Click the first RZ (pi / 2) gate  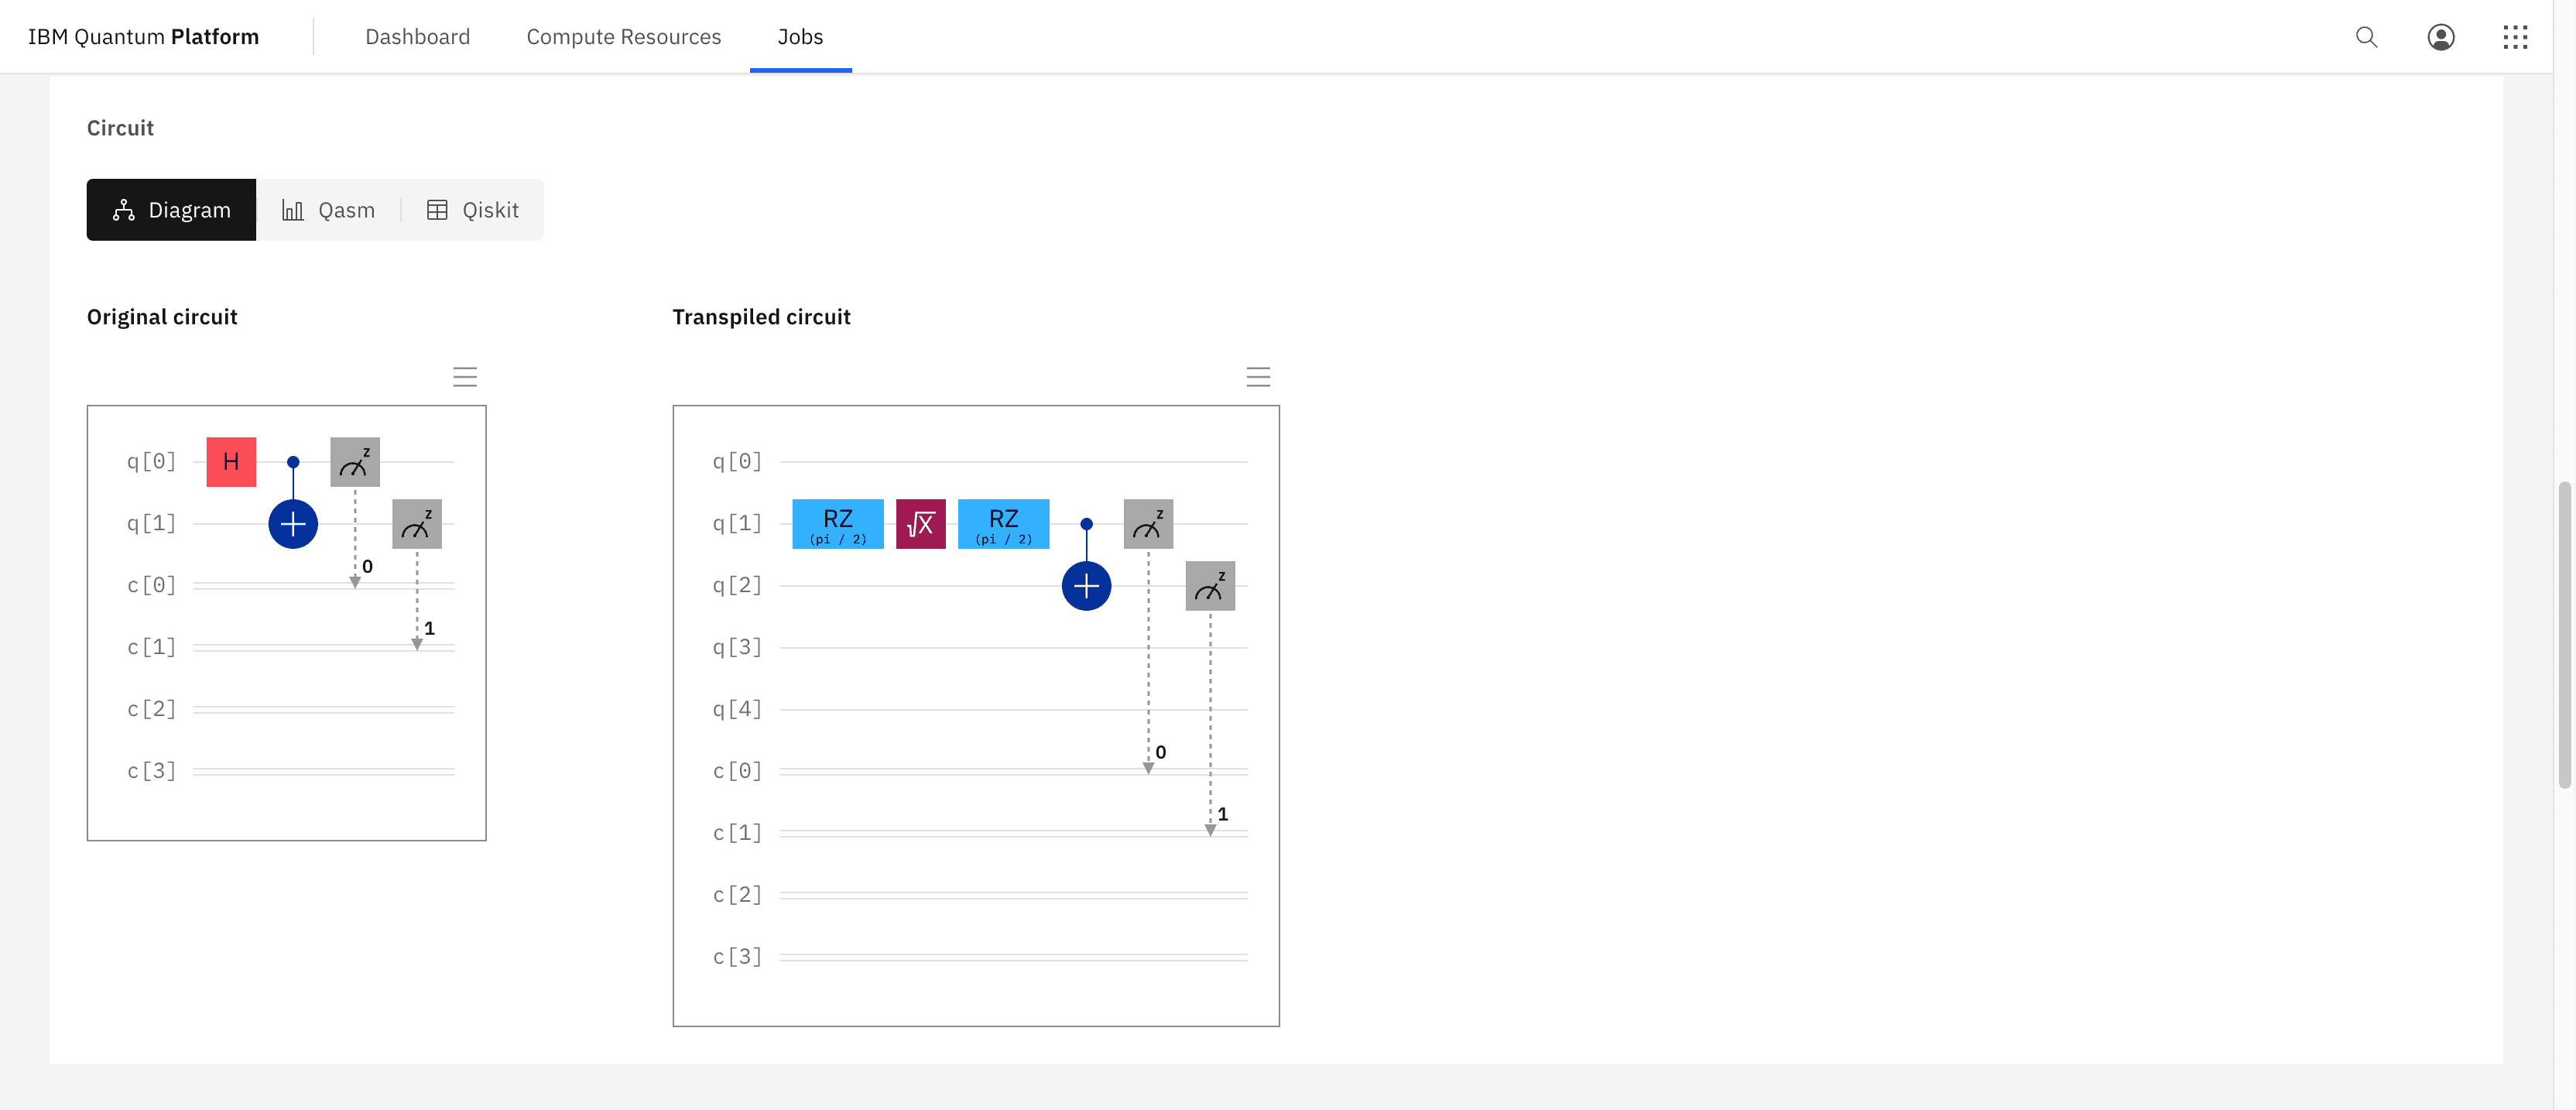click(x=838, y=524)
